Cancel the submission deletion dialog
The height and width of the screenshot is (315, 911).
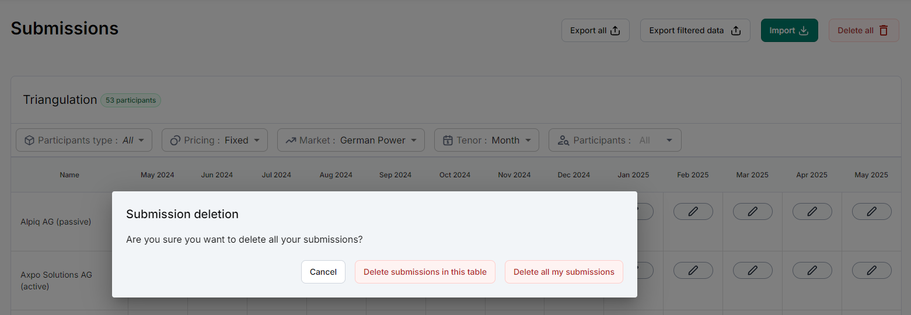pyautogui.click(x=323, y=272)
